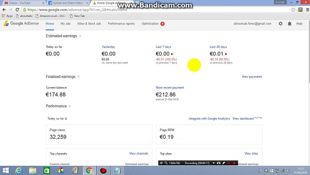310x175 pixels.
Task: Switch to Upload and Share Videos tab
Action: (x=68, y=3)
